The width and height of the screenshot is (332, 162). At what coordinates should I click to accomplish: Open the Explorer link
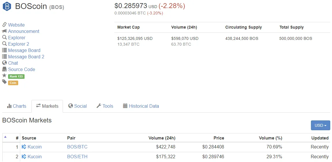17,38
